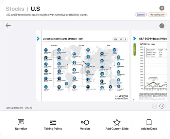Image resolution: width=170 pixels, height=139 pixels.
Task: Click the Asia region label
Action: coord(108,45)
